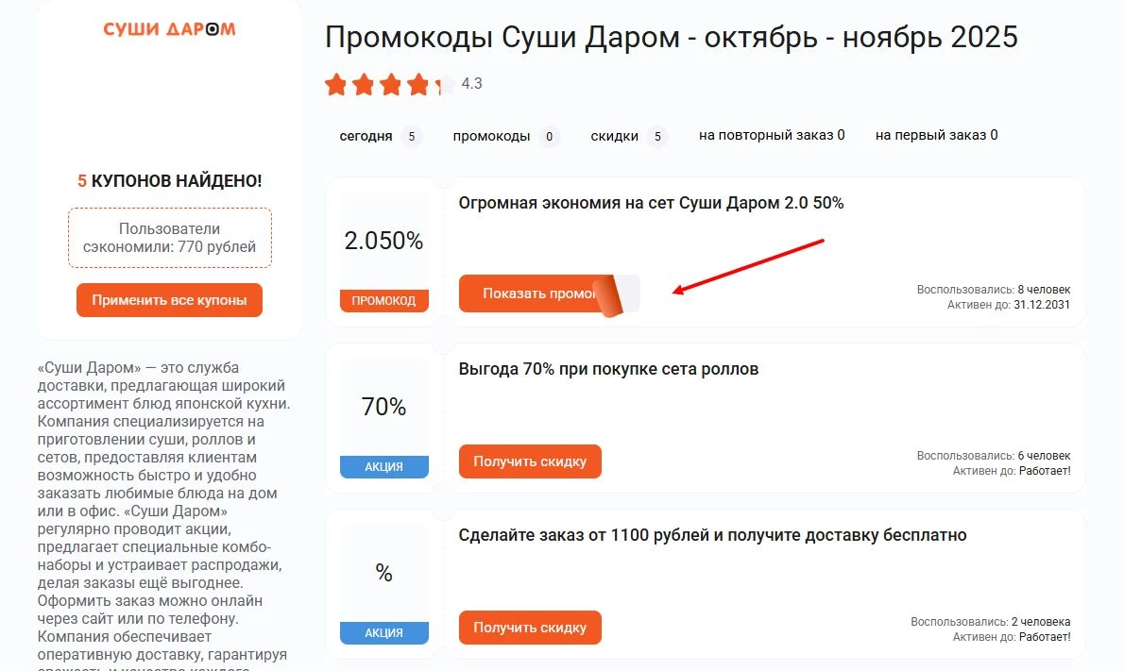This screenshot has height=671, width=1124.
Task: Click the 2.050% promo badge
Action: (x=383, y=241)
